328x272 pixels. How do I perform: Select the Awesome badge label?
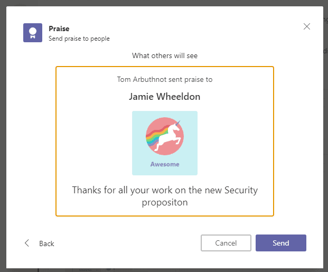(x=165, y=164)
